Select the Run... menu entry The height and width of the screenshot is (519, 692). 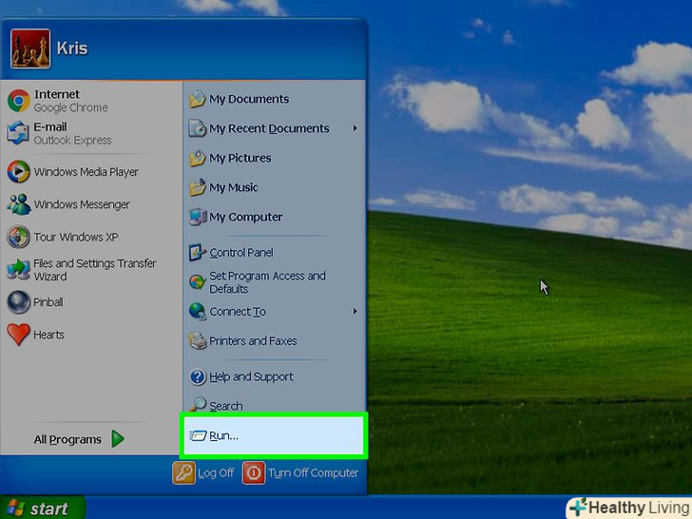(274, 435)
